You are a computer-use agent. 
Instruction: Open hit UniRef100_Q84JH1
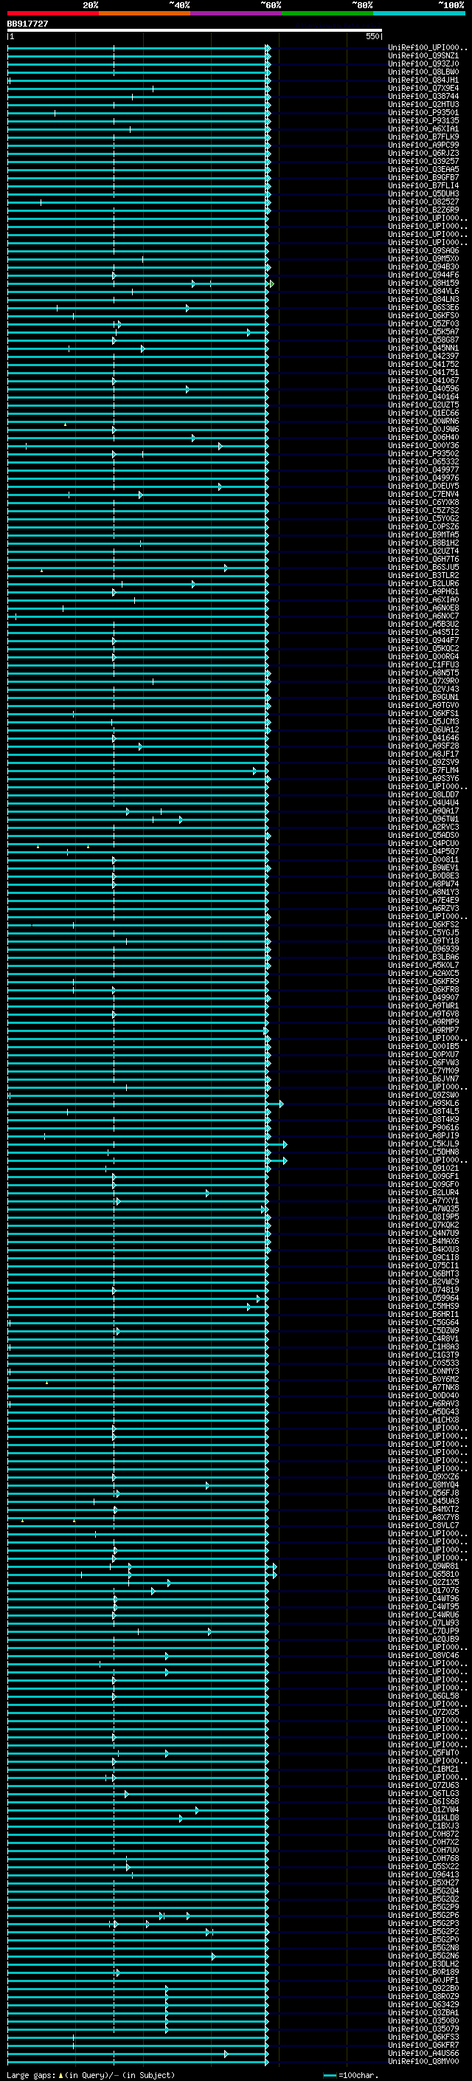click(423, 80)
